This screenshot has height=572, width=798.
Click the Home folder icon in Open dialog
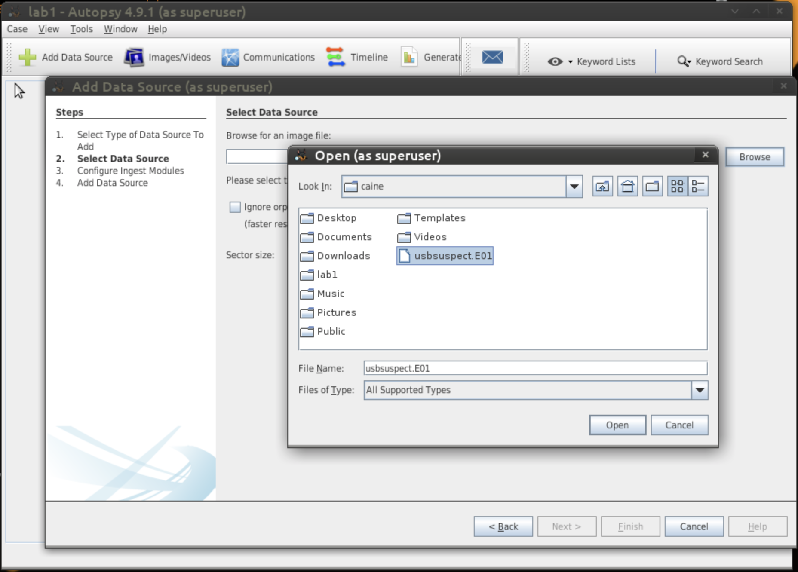[627, 186]
